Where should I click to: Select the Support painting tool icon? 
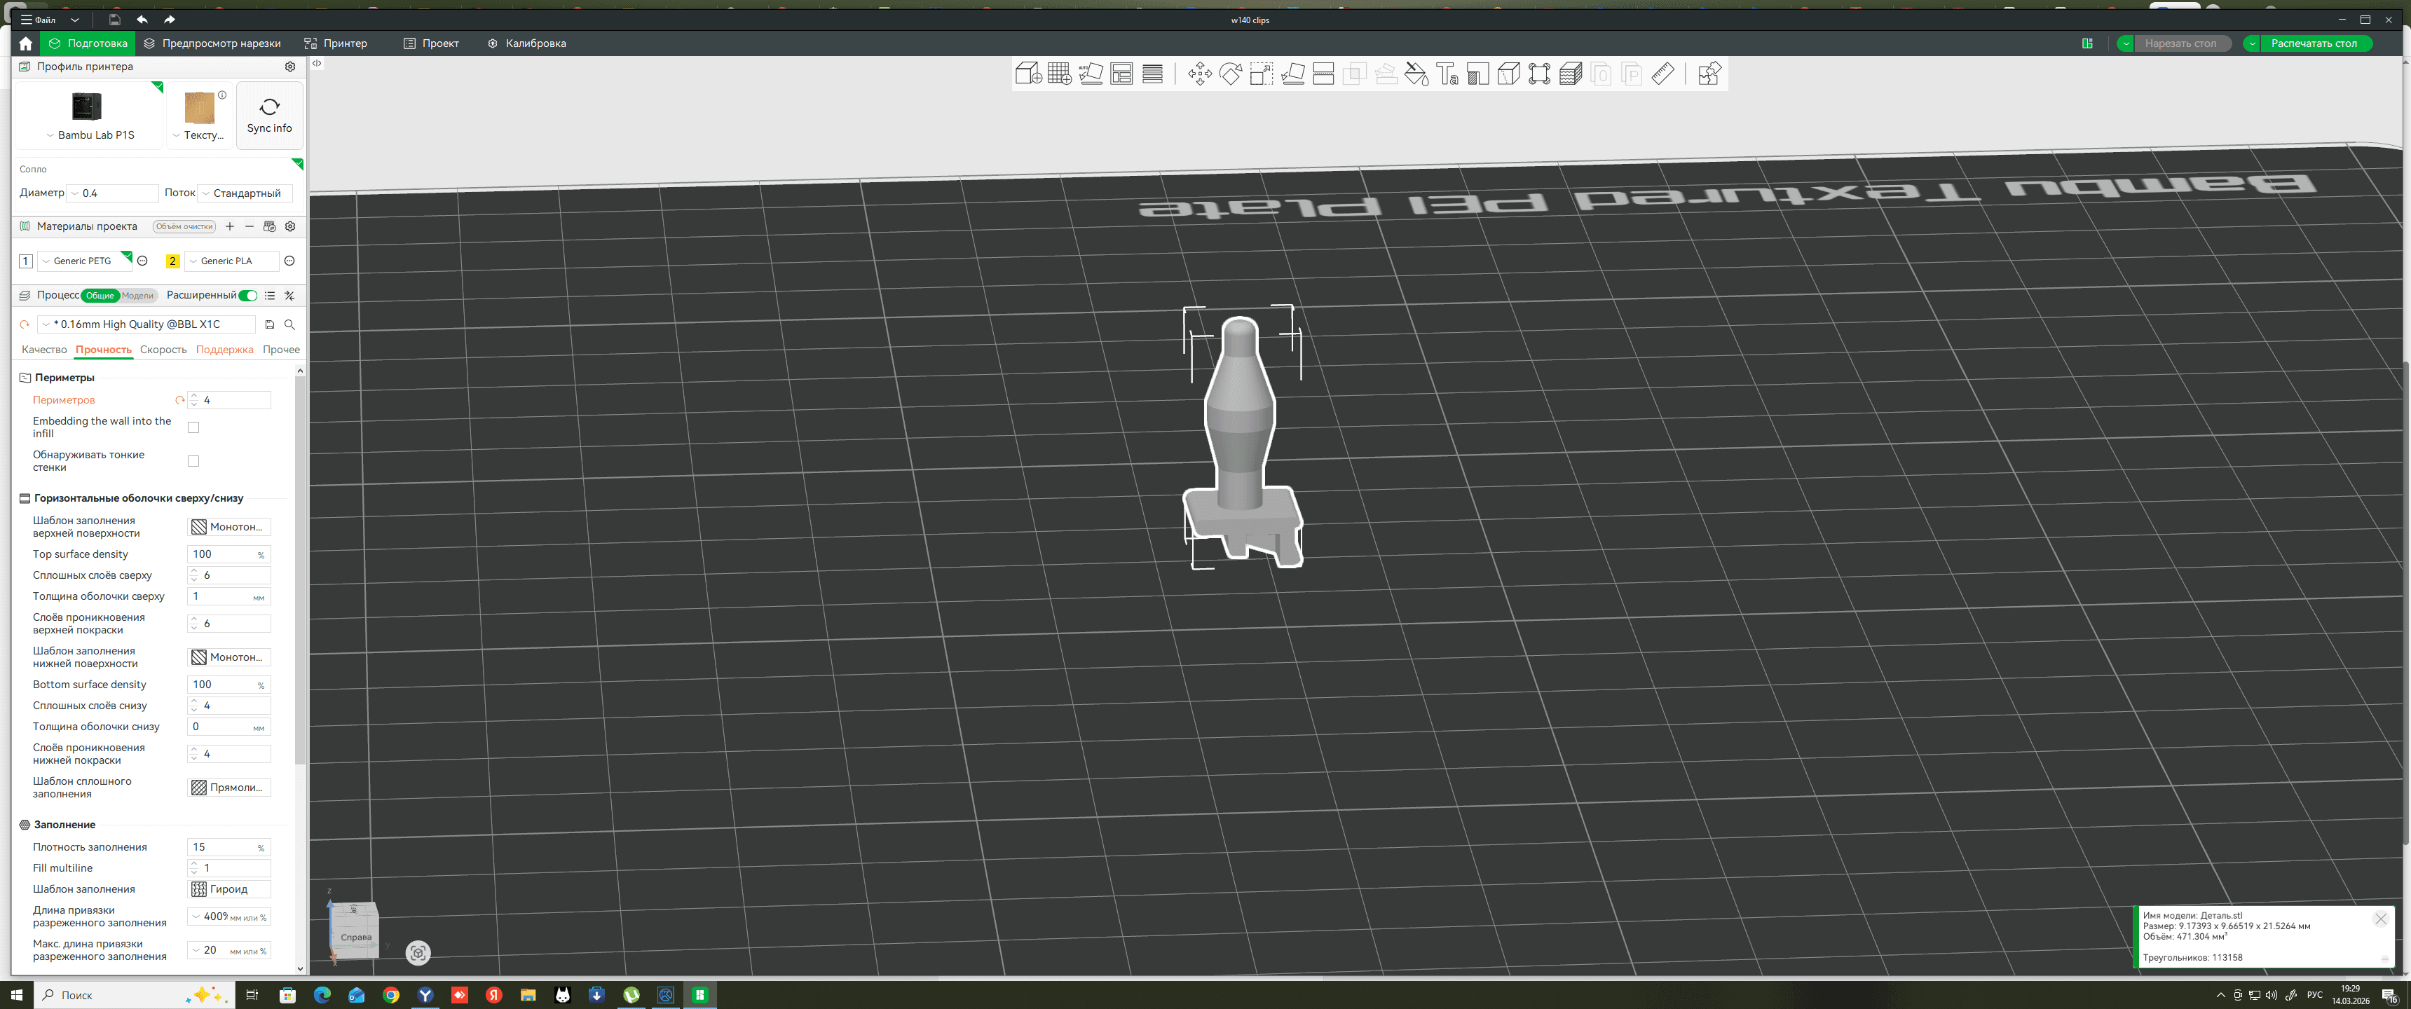point(1478,74)
